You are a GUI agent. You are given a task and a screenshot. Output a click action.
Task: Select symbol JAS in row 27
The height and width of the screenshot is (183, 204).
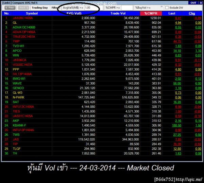(16, 140)
